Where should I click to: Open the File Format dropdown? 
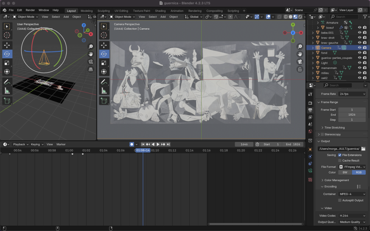pyautogui.click(x=352, y=167)
